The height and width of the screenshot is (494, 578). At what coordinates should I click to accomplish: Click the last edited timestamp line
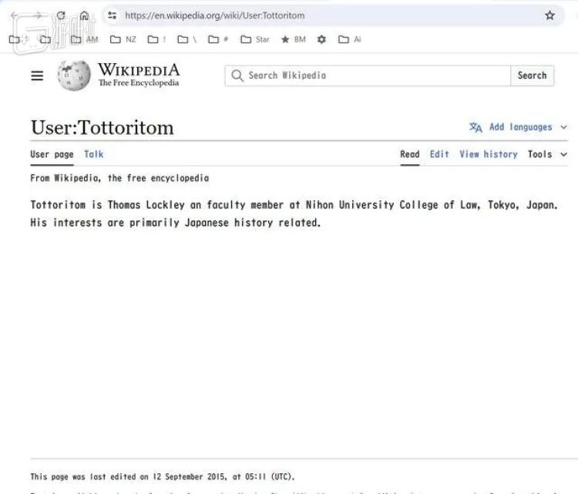click(163, 477)
